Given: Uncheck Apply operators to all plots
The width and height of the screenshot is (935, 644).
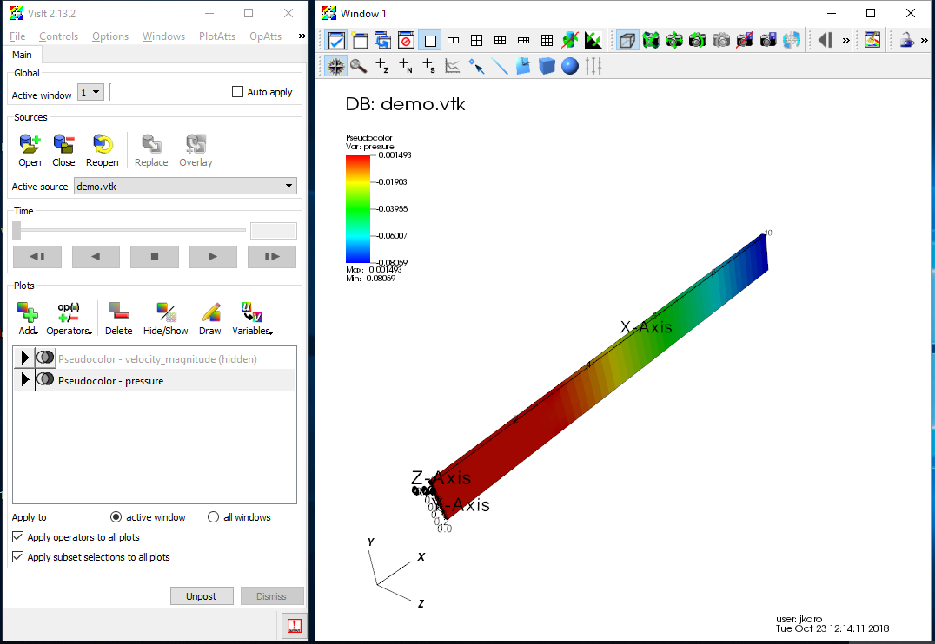Looking at the screenshot, I should (x=19, y=537).
